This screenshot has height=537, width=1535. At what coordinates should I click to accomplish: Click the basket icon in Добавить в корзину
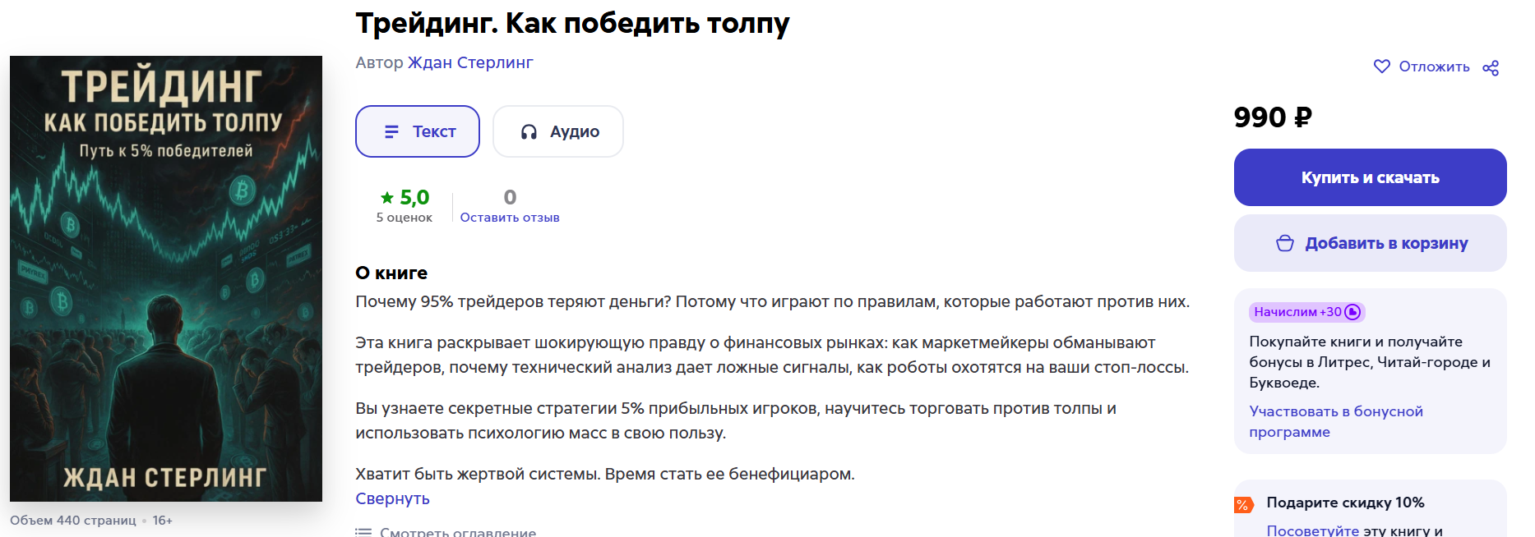coord(1285,243)
